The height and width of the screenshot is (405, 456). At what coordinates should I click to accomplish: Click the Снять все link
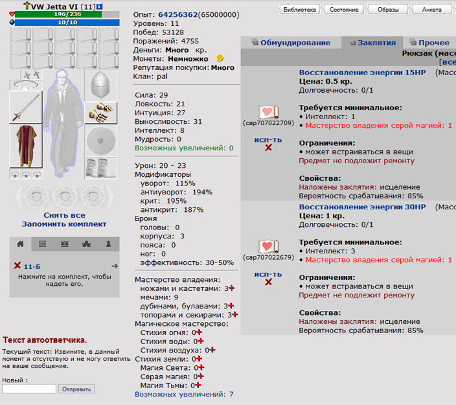(64, 215)
